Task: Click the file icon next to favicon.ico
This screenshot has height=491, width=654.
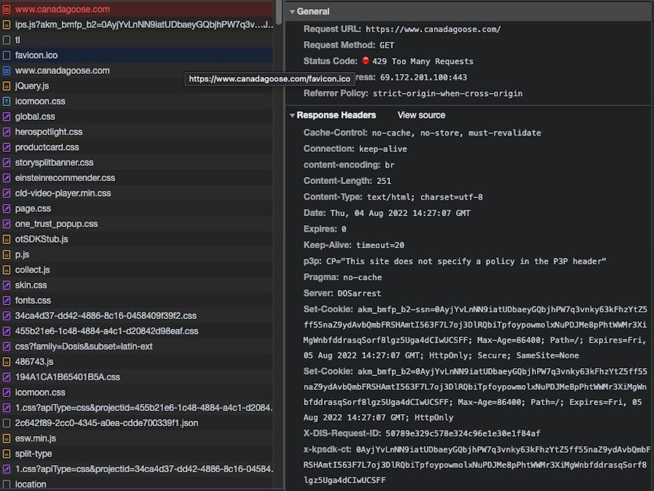Action: coord(7,55)
